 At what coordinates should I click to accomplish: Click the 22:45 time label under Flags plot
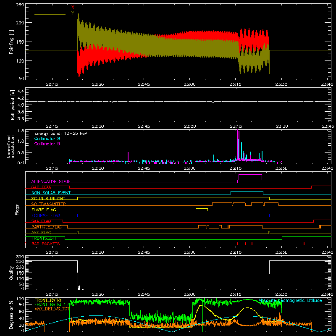144,252
